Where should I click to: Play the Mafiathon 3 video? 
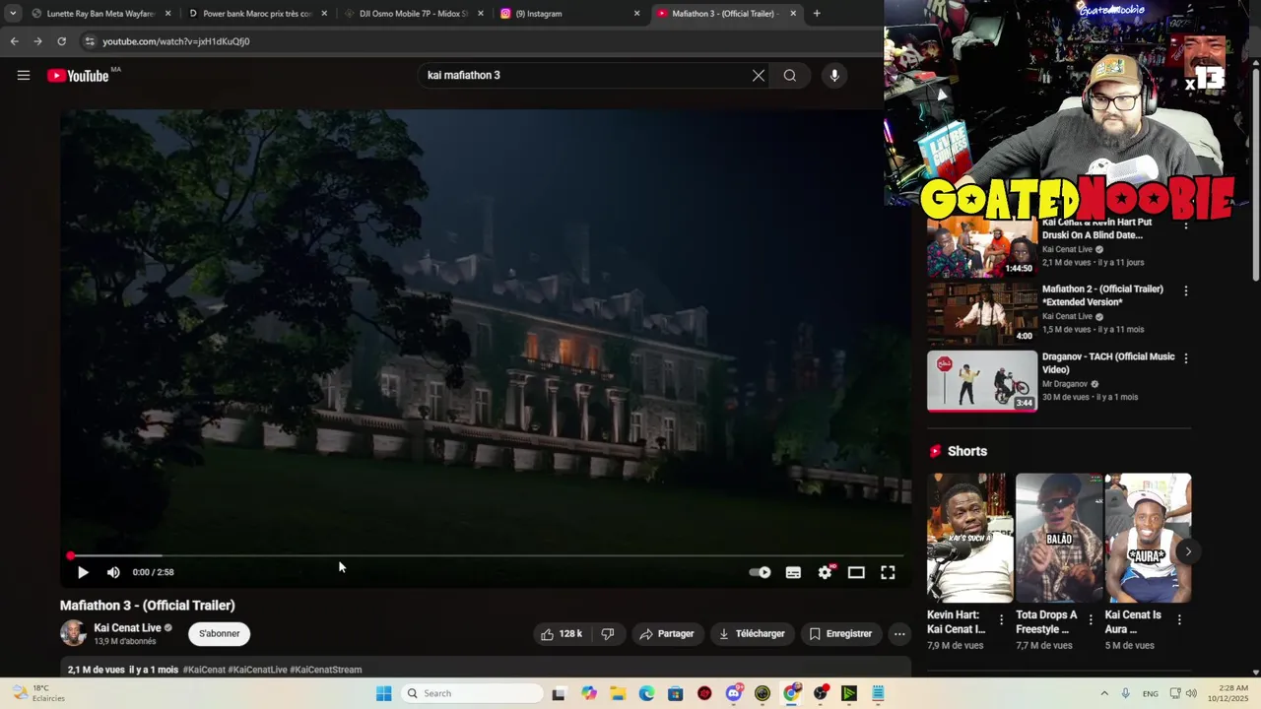pos(83,572)
